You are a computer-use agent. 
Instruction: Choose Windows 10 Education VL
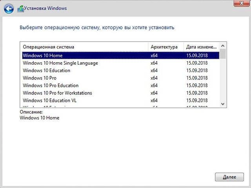point(121,101)
